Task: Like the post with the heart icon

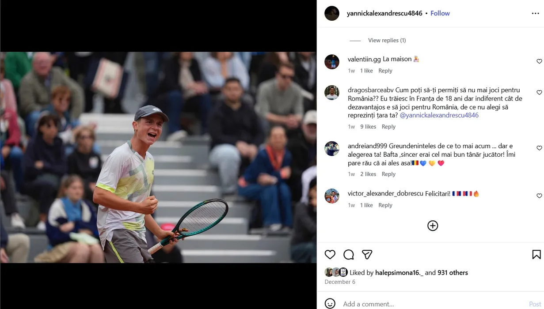Action: pos(330,254)
